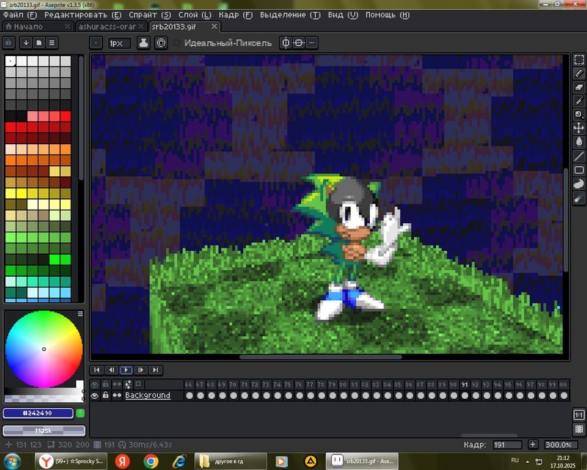Open the Слой menu
This screenshot has width=587, height=470.
pyautogui.click(x=194, y=15)
